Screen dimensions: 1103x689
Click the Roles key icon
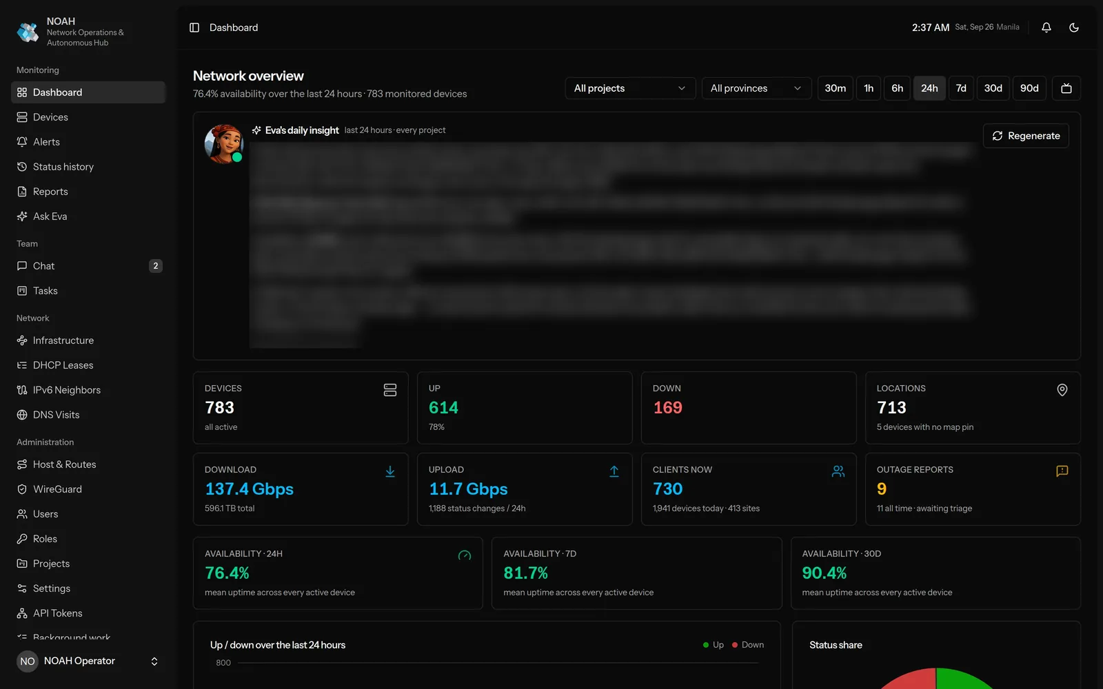(22, 539)
